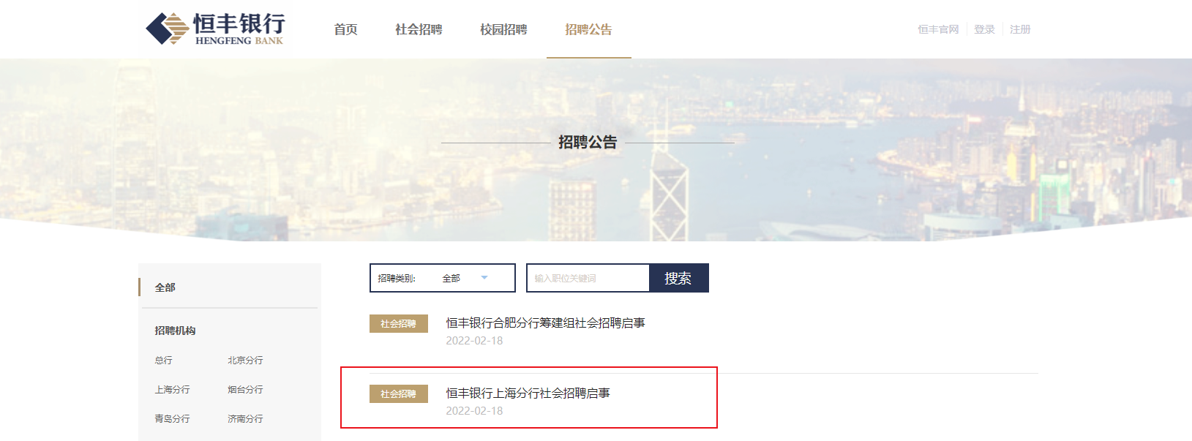The width and height of the screenshot is (1192, 441).
Task: Click the 2022-02-18 date under the 上海分行 announcement
Action: tap(474, 411)
